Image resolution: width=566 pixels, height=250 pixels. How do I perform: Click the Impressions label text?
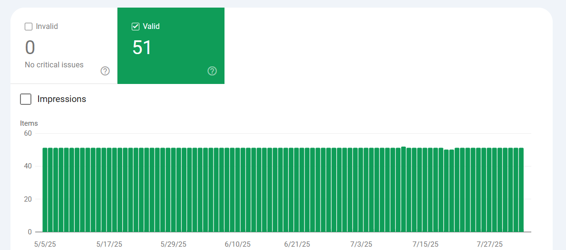click(x=62, y=99)
